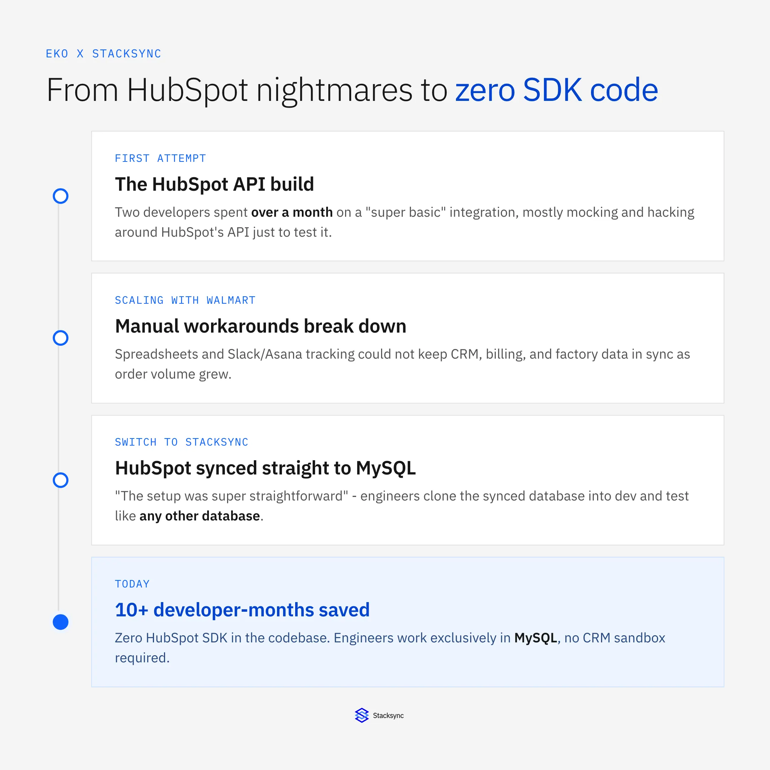Select the First Attempt timeline marker
Viewport: 770px width, 770px height.
tap(61, 196)
